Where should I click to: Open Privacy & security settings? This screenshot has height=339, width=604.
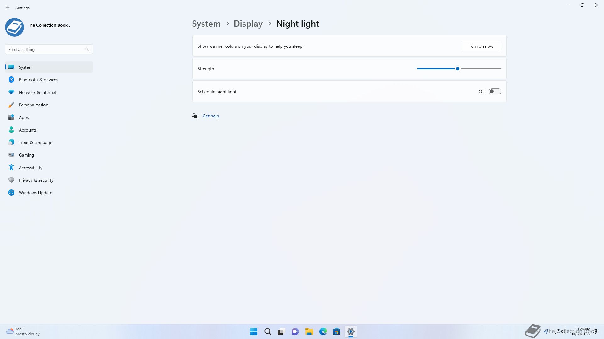click(x=49, y=180)
